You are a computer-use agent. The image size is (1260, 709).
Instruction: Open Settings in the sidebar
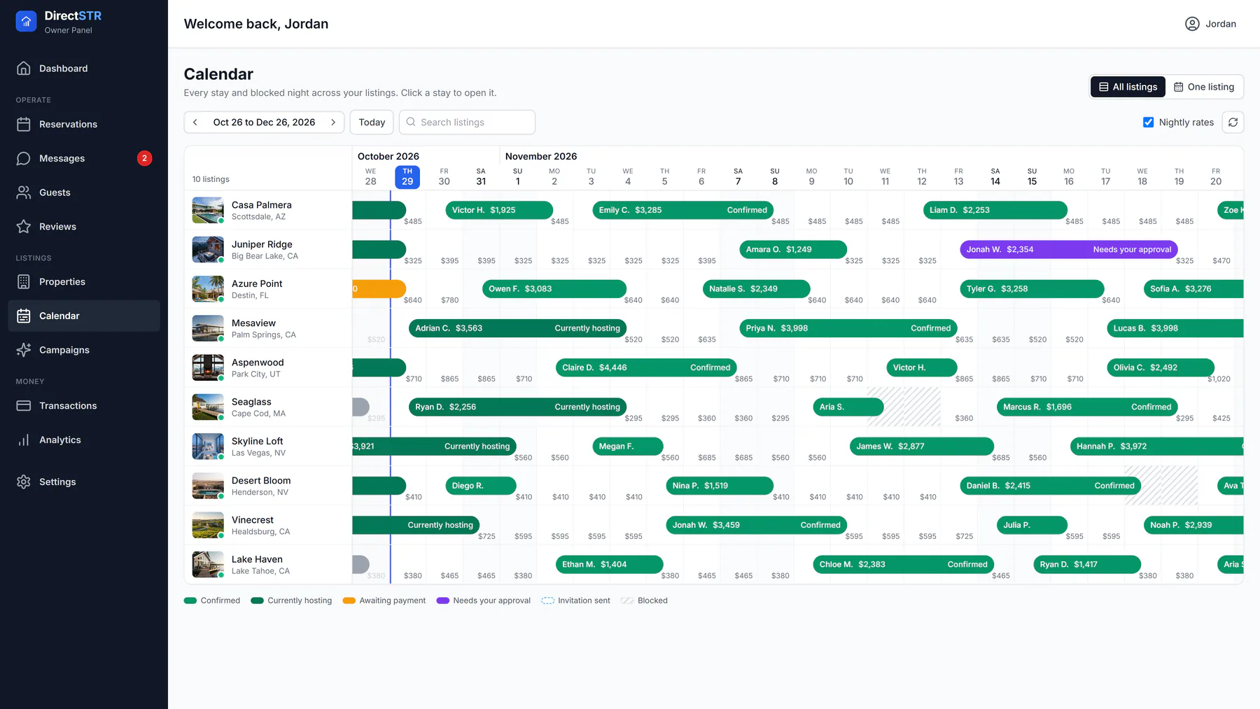click(x=84, y=482)
